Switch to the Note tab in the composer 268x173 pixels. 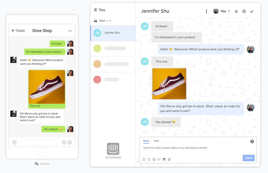(156, 141)
